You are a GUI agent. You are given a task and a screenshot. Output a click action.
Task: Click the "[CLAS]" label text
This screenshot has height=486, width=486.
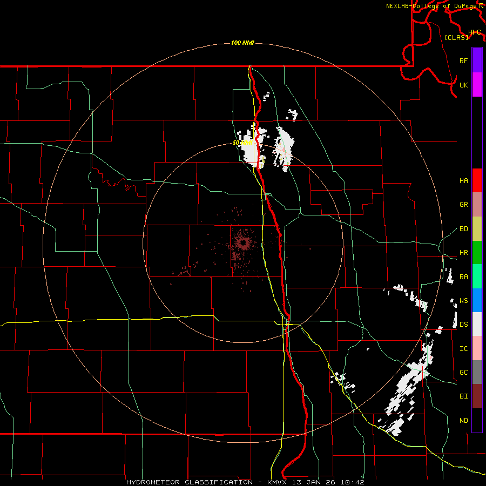coord(456,37)
